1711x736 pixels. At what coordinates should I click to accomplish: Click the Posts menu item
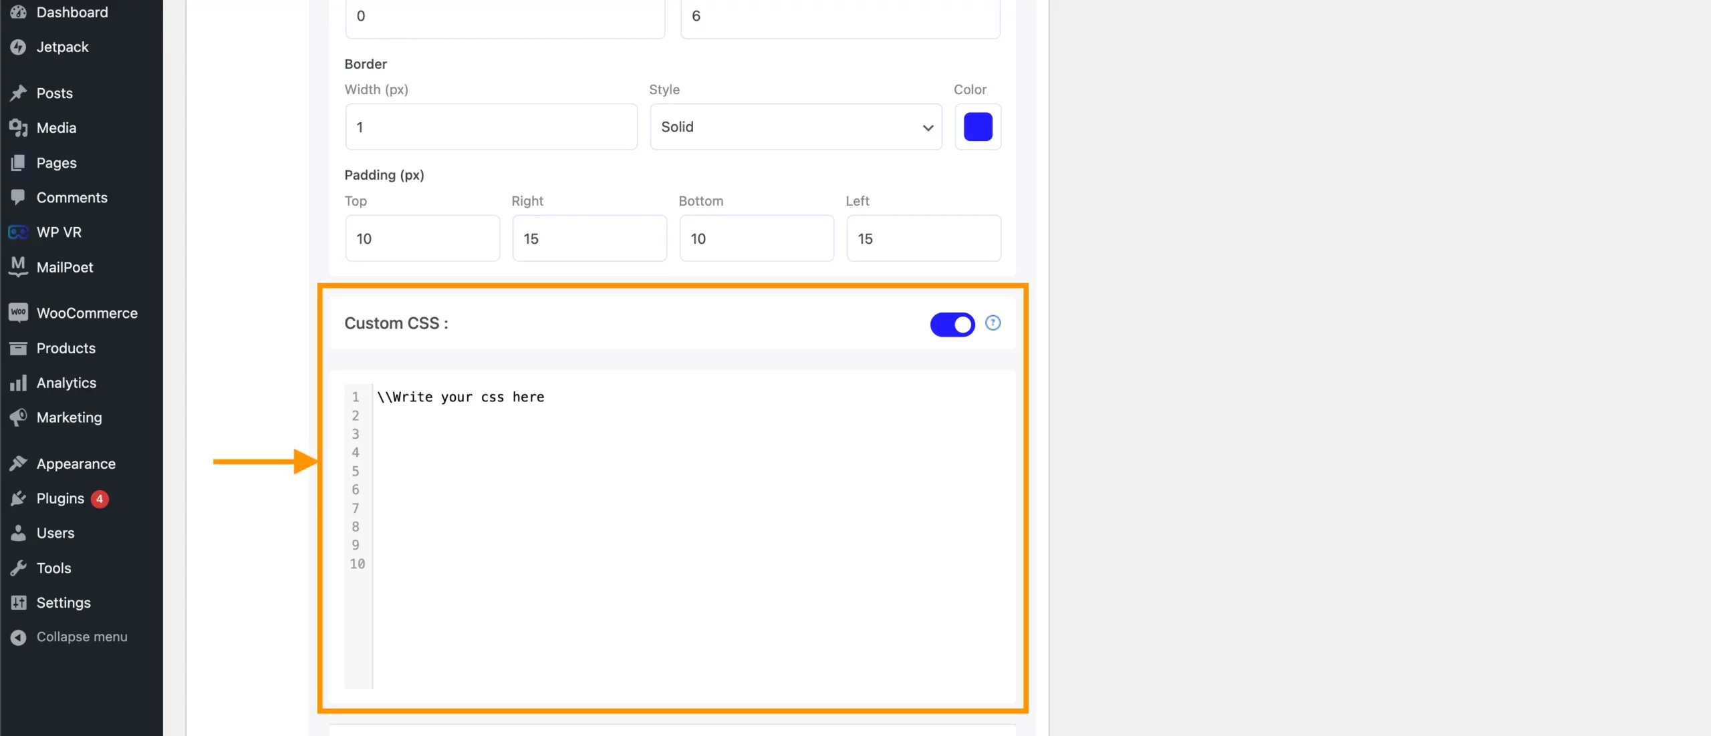click(x=53, y=93)
